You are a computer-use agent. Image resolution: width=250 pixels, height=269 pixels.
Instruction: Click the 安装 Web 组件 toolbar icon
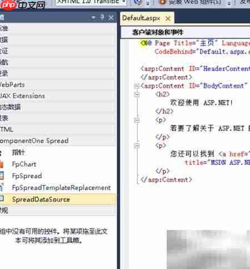(x=162, y=2)
